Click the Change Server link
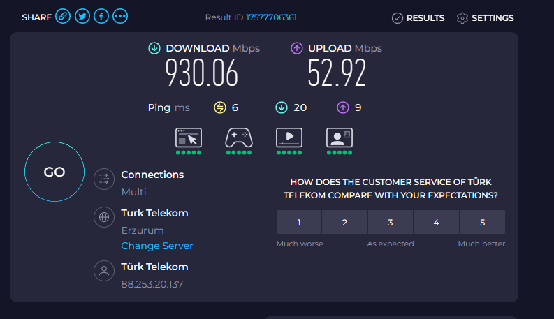The height and width of the screenshot is (319, 554). [x=157, y=246]
